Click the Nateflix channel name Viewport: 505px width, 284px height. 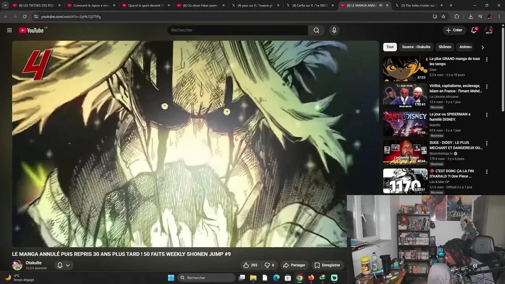coord(435,125)
